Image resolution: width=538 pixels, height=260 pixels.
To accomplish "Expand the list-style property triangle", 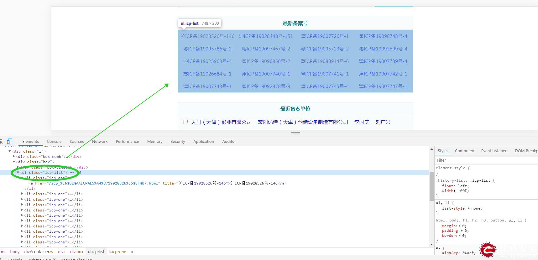I will pyautogui.click(x=468, y=208).
